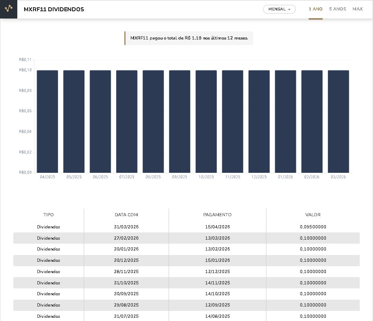
Task: Click the dividend chart logo icon
Action: pos(8,9)
